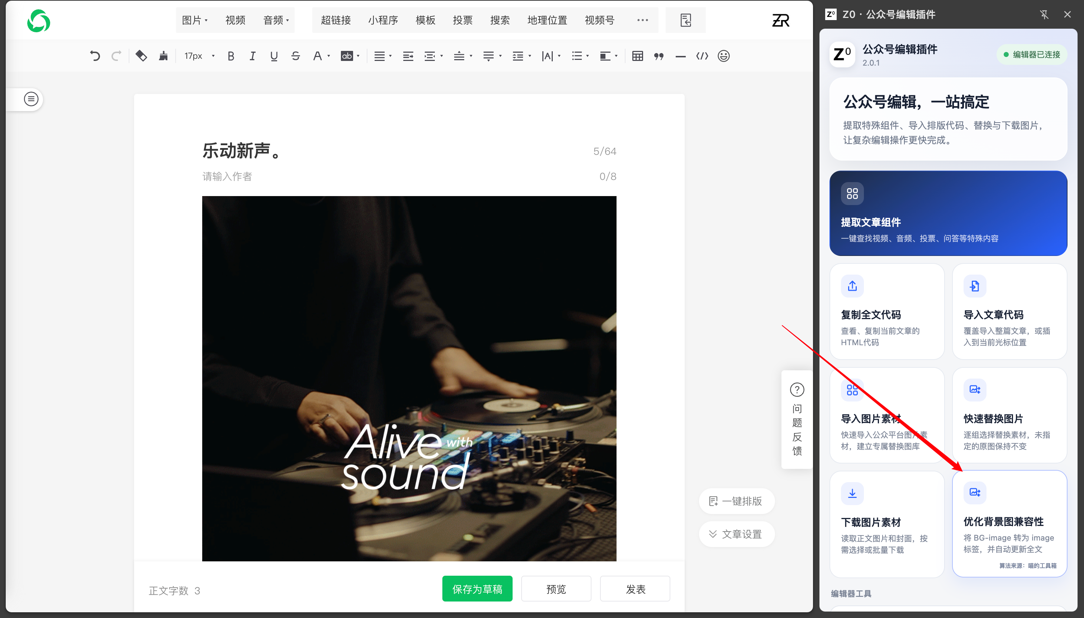Viewport: 1084px width, 618px height.
Task: Click the 请输入作者 author field
Action: pos(409,177)
